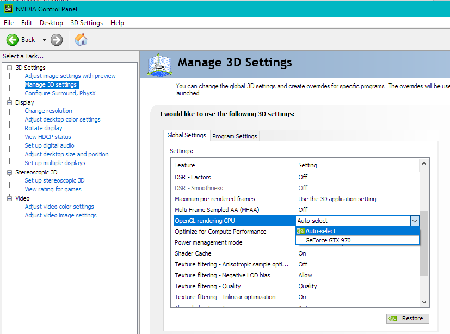The image size is (450, 334).
Task: Click the NVIDIA logo in title bar
Action: point(8,9)
